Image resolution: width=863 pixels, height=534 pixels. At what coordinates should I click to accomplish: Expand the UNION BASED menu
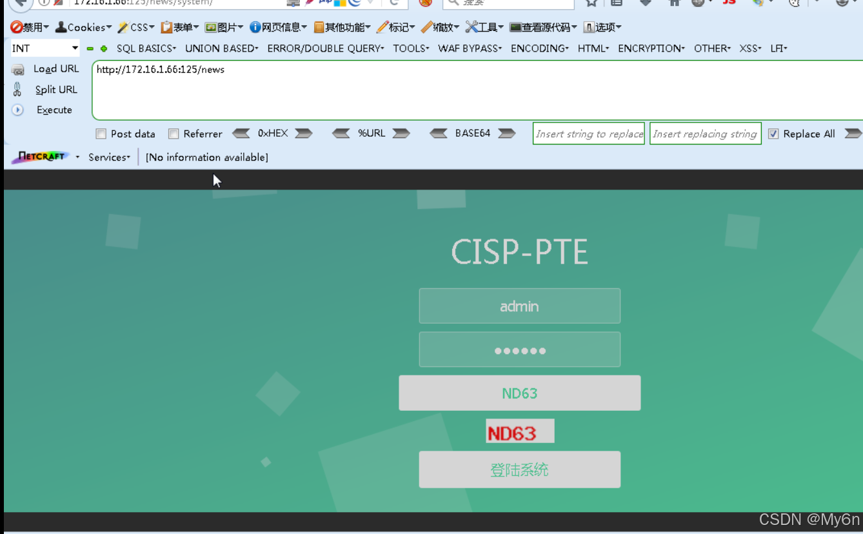pyautogui.click(x=222, y=48)
